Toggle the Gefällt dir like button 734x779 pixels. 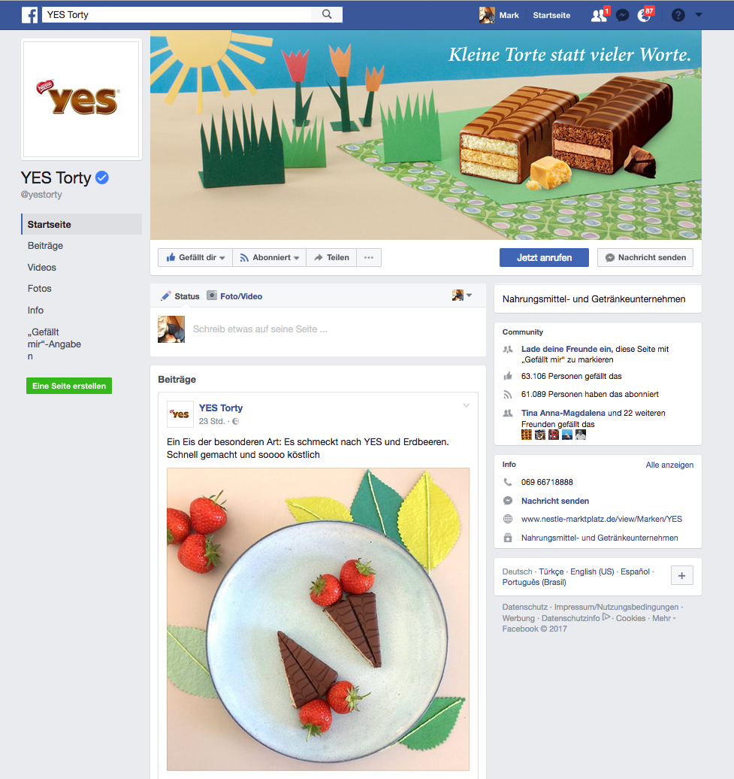195,257
